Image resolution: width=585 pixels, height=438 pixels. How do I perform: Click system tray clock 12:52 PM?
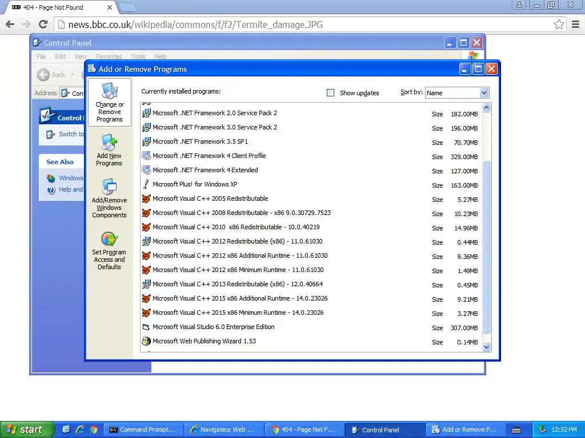(x=564, y=429)
